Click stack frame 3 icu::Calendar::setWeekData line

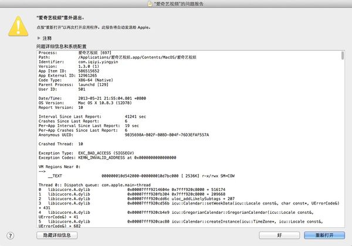pyautogui.click(x=189, y=206)
